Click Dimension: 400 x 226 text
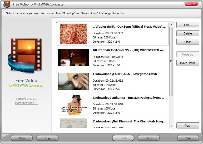This screenshot has height=144, width=203. 106,89
